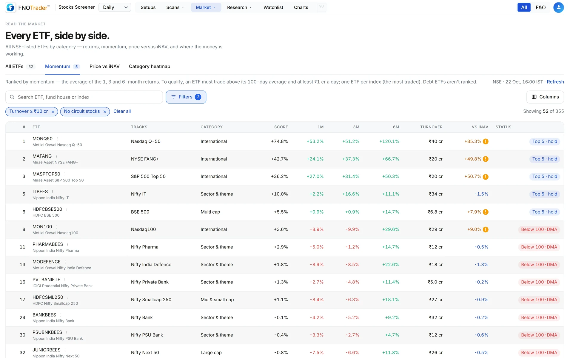Switch to the All ETFs tab
Viewport: 573px width, 358px height.
tap(20, 67)
